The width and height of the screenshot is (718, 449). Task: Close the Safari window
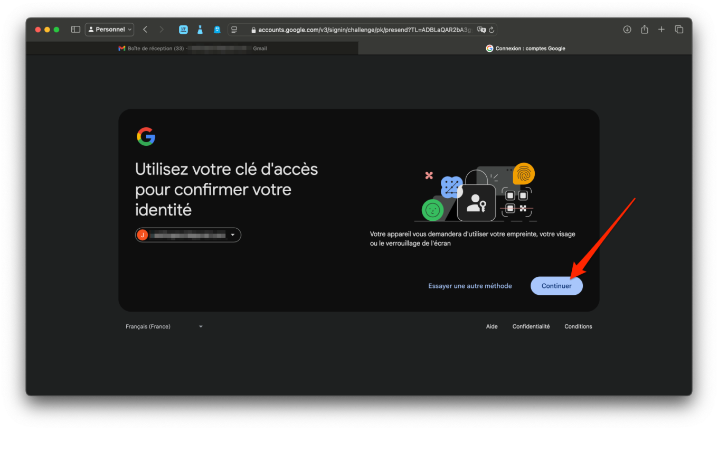[38, 30]
